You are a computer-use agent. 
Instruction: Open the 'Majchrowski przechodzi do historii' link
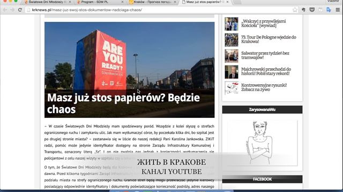pos(266,71)
